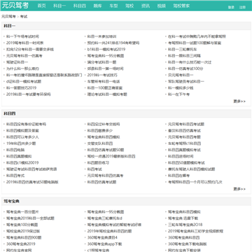The height and width of the screenshot is (252, 252).
Task: Click 更多>> in the 科目四 section
Action: pos(239,189)
